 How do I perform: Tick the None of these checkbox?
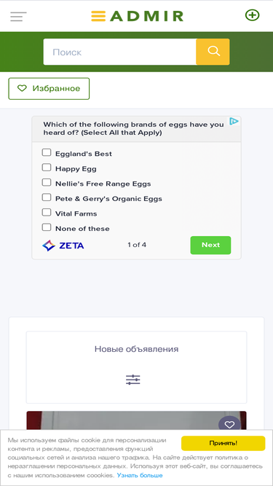click(x=47, y=227)
